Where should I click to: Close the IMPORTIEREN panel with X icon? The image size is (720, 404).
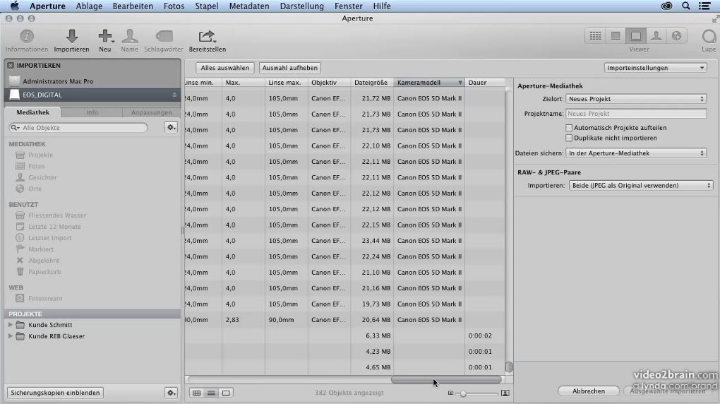click(11, 65)
